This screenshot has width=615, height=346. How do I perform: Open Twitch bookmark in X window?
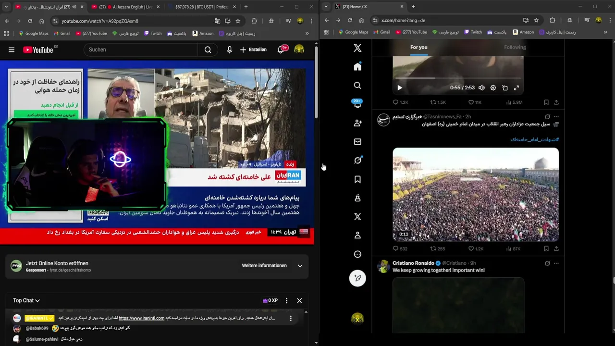472,32
